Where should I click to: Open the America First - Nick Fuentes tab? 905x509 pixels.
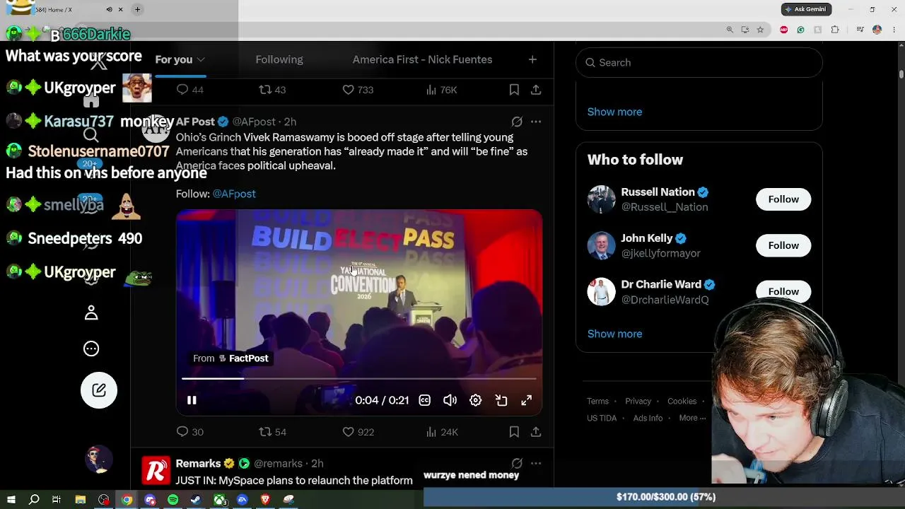pos(422,59)
